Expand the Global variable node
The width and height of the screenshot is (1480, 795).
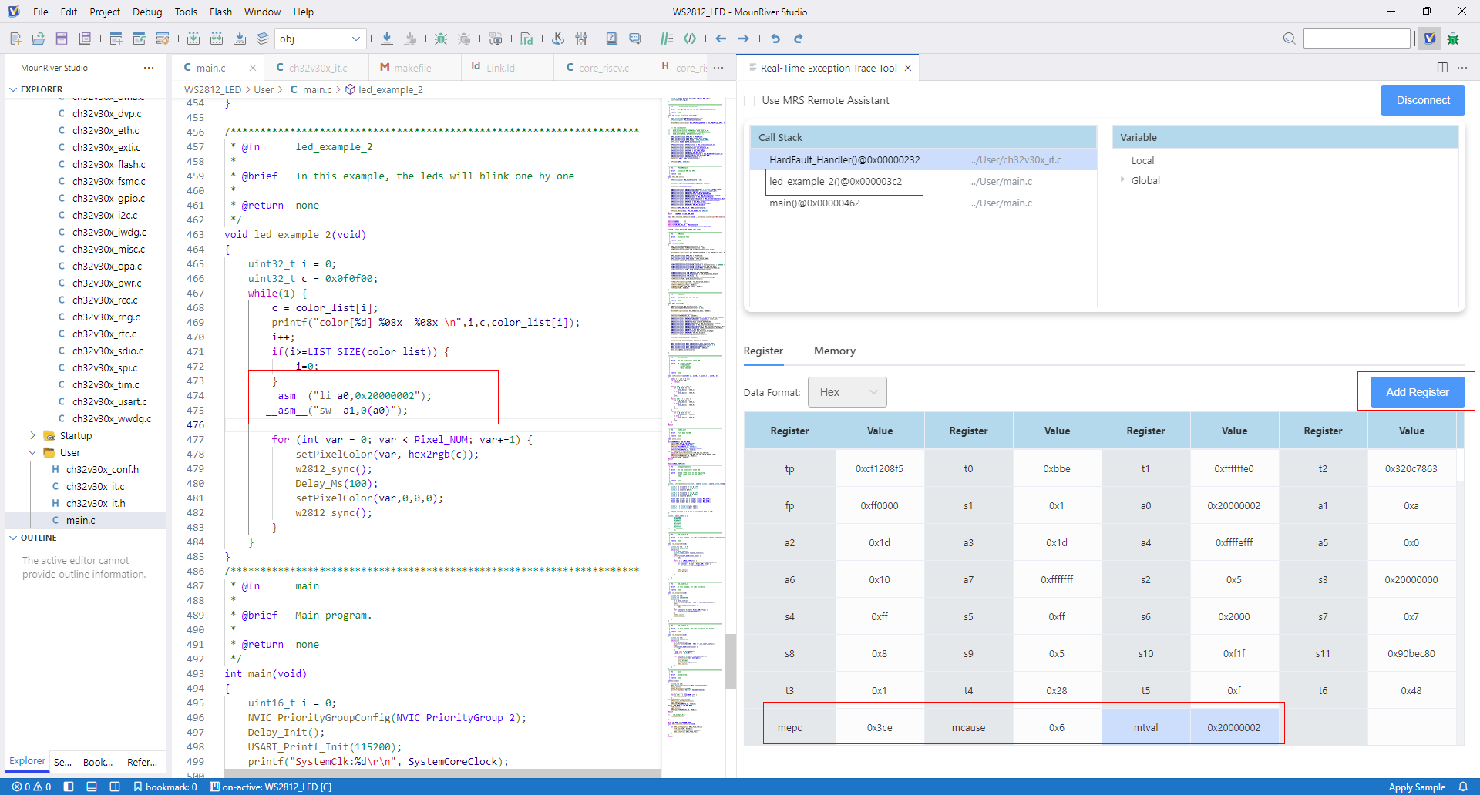[1122, 180]
